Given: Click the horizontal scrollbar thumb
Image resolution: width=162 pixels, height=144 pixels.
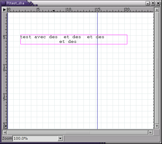Looking at the screenshot, I should 78,132.
